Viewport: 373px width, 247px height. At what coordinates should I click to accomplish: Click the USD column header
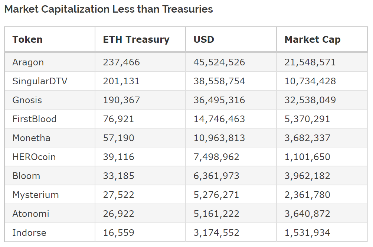pyautogui.click(x=204, y=39)
